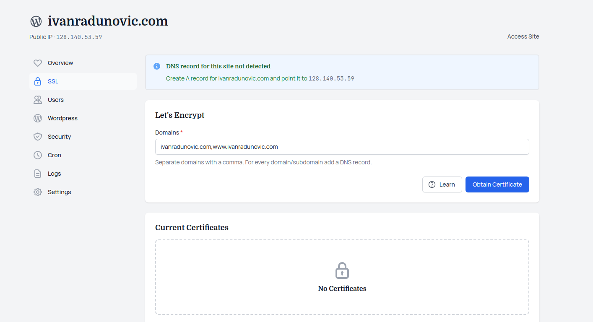Screen dimensions: 593x322
Task: Open Cron using the clock icon
Action: click(38, 155)
